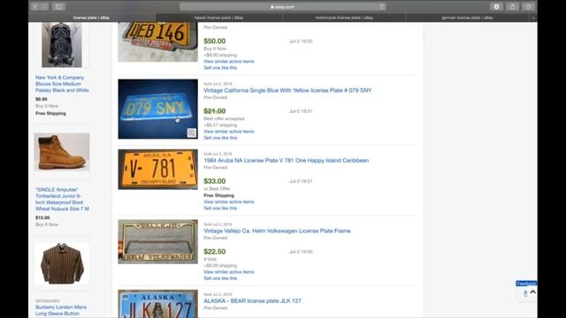Show the Safari sidebar panel
The image size is (566, 318).
[x=58, y=6]
